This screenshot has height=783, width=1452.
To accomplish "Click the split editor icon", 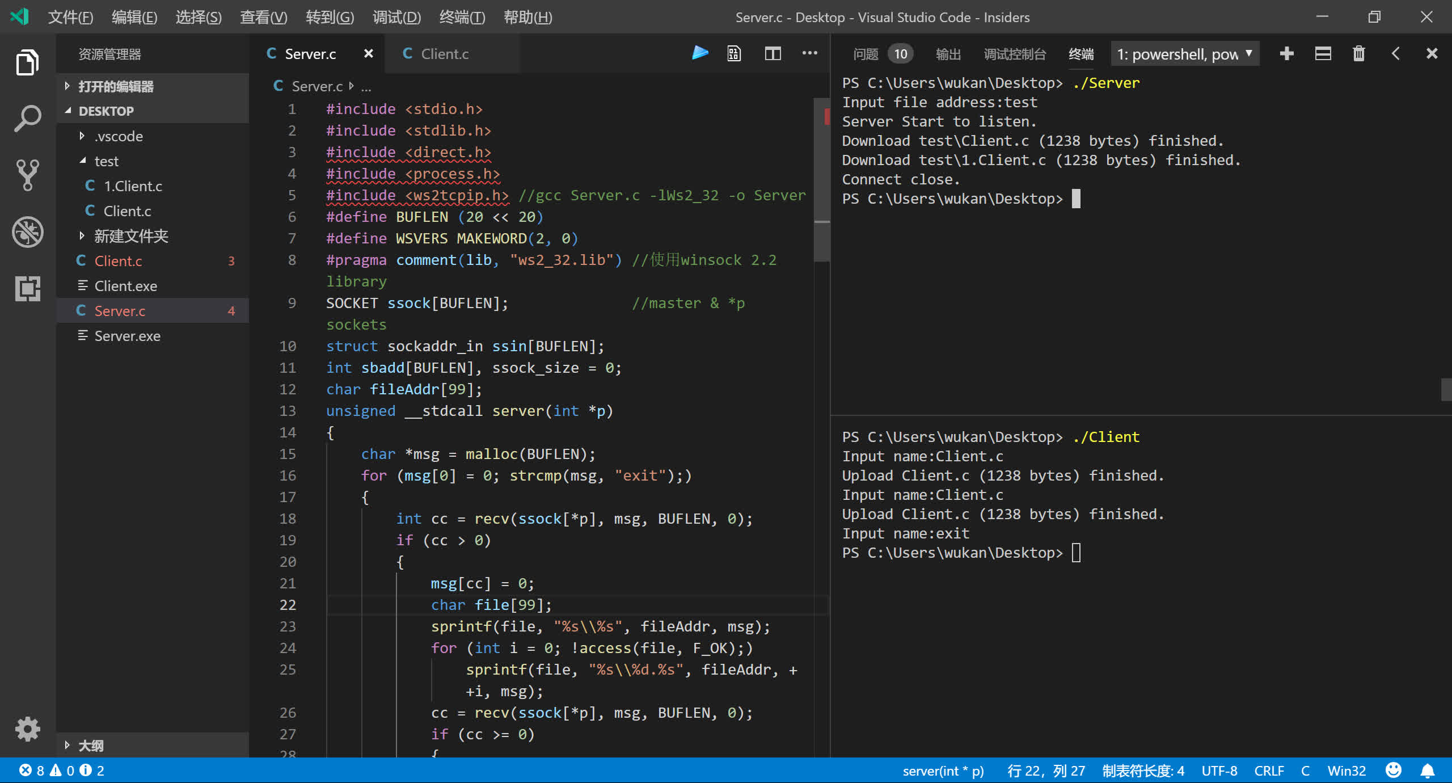I will (x=773, y=53).
